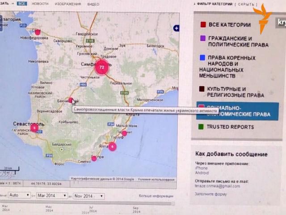Click the blue plus layers button on map
Screen dimensions: 286x215
pos(176,28)
